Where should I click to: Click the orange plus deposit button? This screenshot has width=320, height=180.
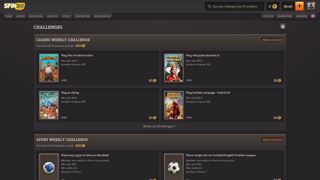coord(299,6)
